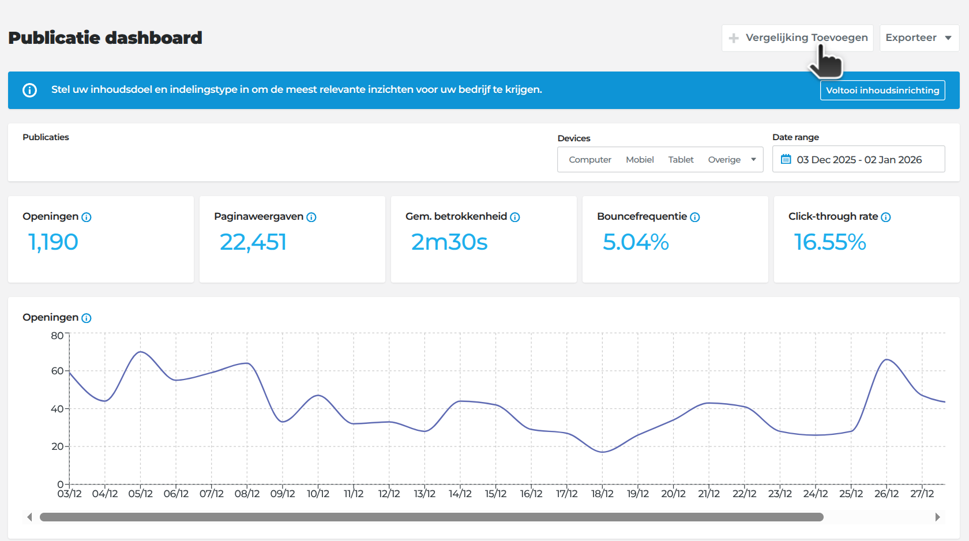Toggle the Mobiel device filter
The width and height of the screenshot is (969, 541).
point(640,160)
